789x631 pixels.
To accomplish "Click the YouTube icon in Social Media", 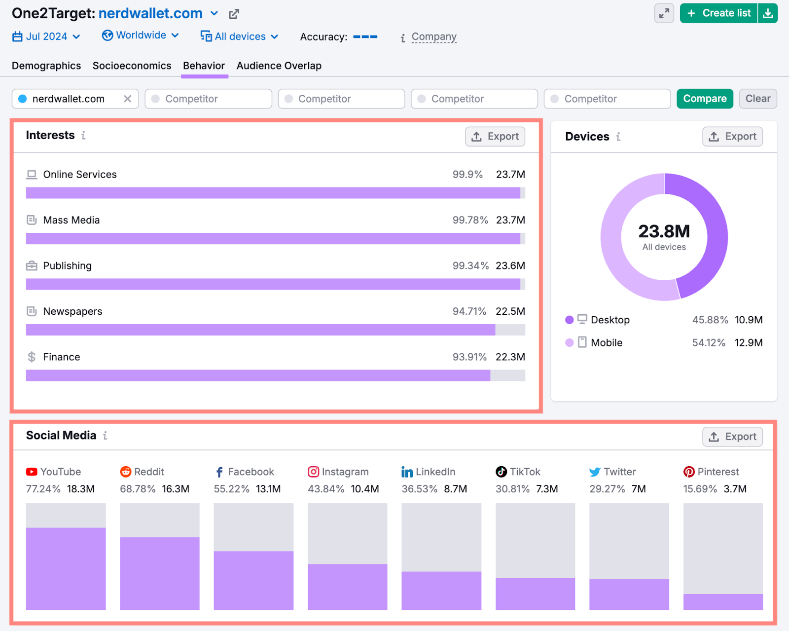I will click(31, 472).
